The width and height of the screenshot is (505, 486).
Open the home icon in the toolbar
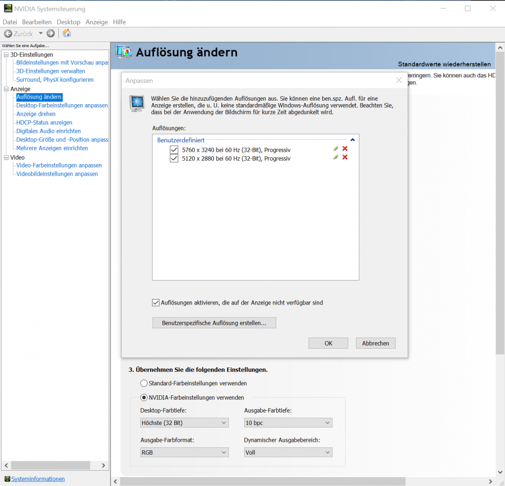[67, 33]
